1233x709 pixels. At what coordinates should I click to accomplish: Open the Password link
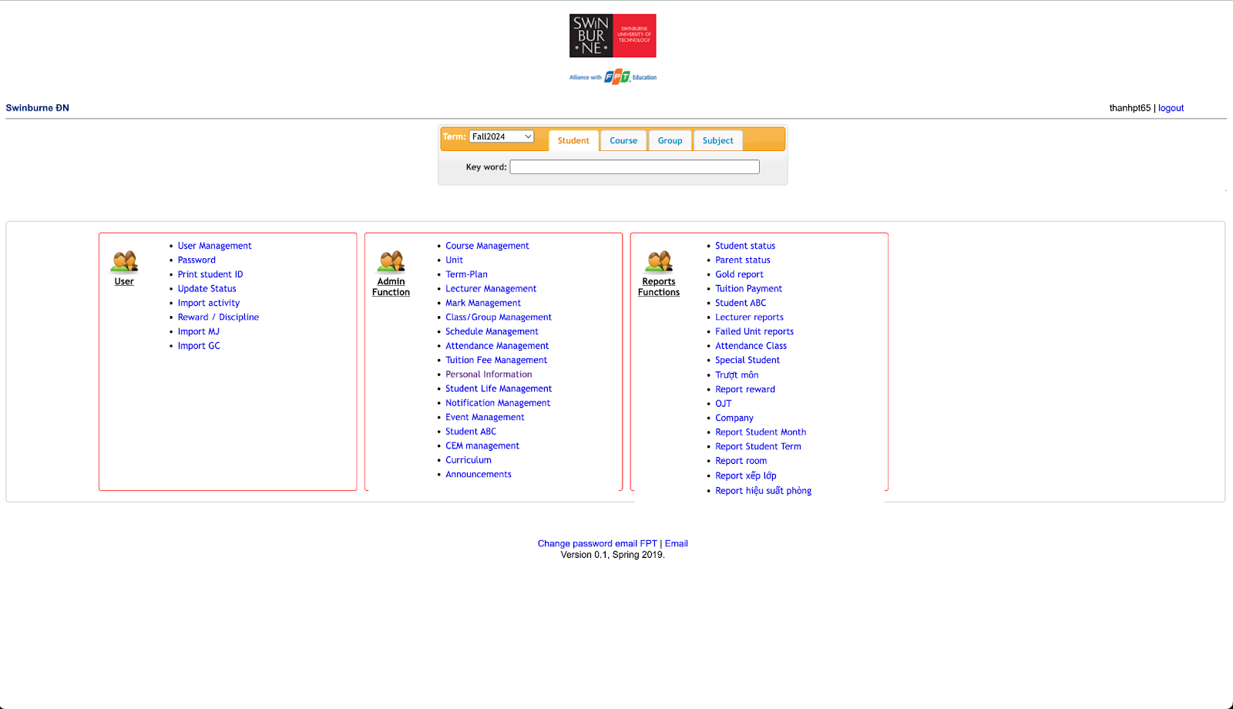point(197,260)
